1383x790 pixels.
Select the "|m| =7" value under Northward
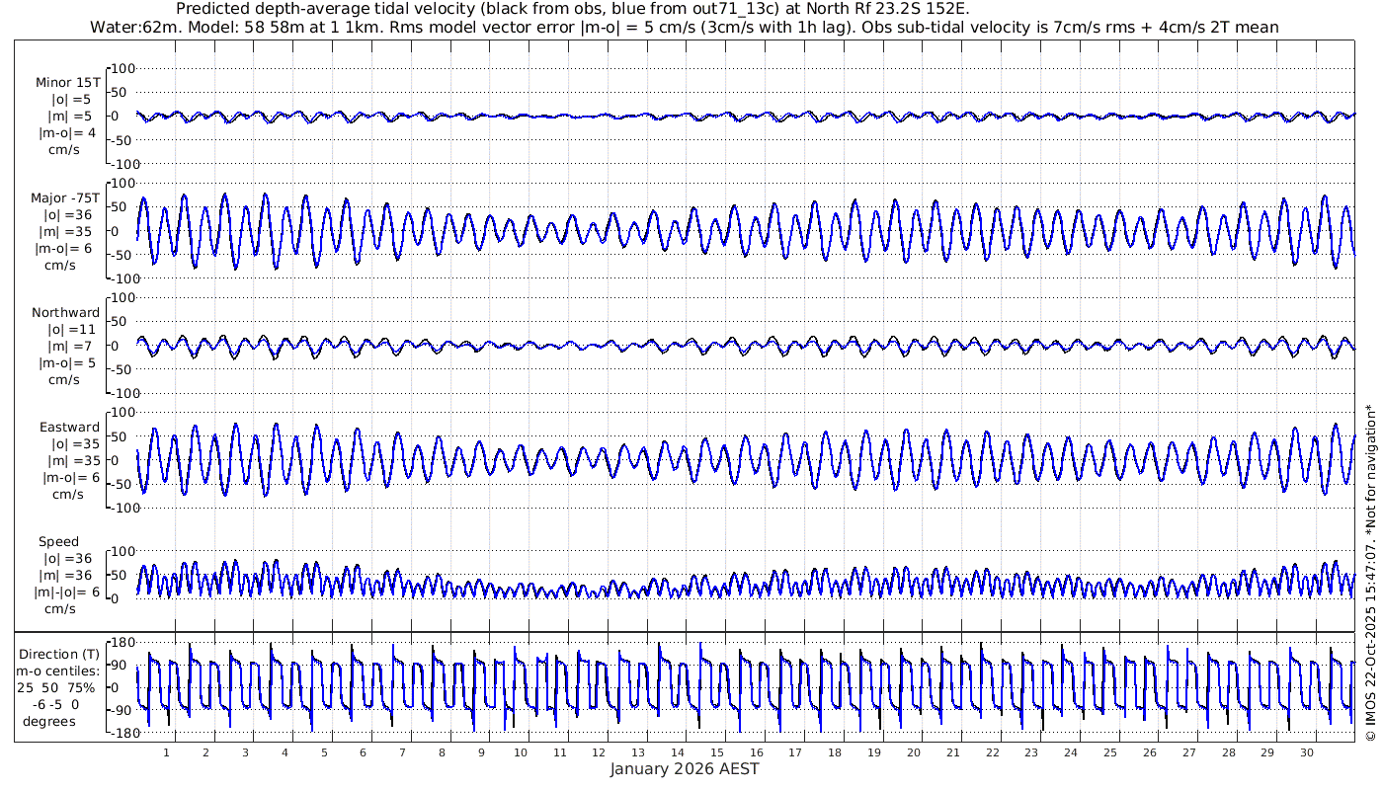pyautogui.click(x=71, y=347)
